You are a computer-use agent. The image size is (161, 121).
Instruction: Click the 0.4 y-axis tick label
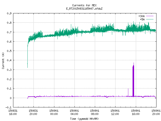point(9,60)
